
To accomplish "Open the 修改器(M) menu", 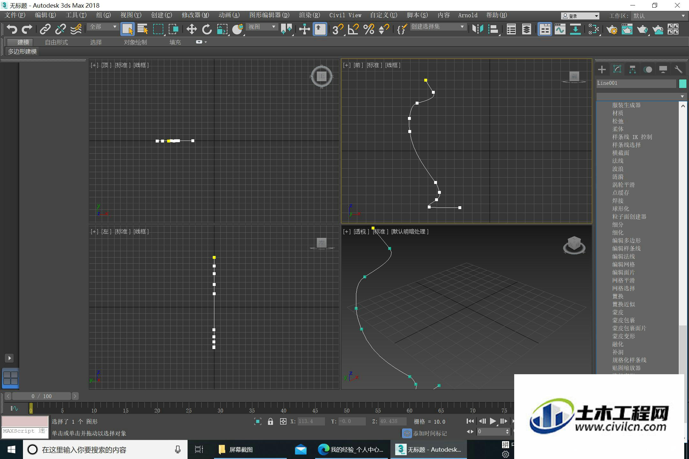I will [x=195, y=15].
